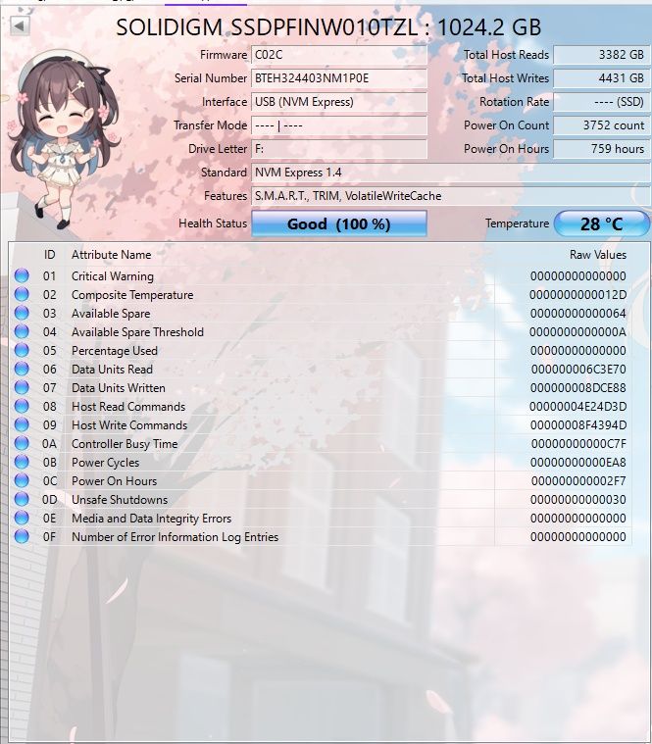
Task: Select the Host Read Commands attribute name
Action: click(x=128, y=407)
